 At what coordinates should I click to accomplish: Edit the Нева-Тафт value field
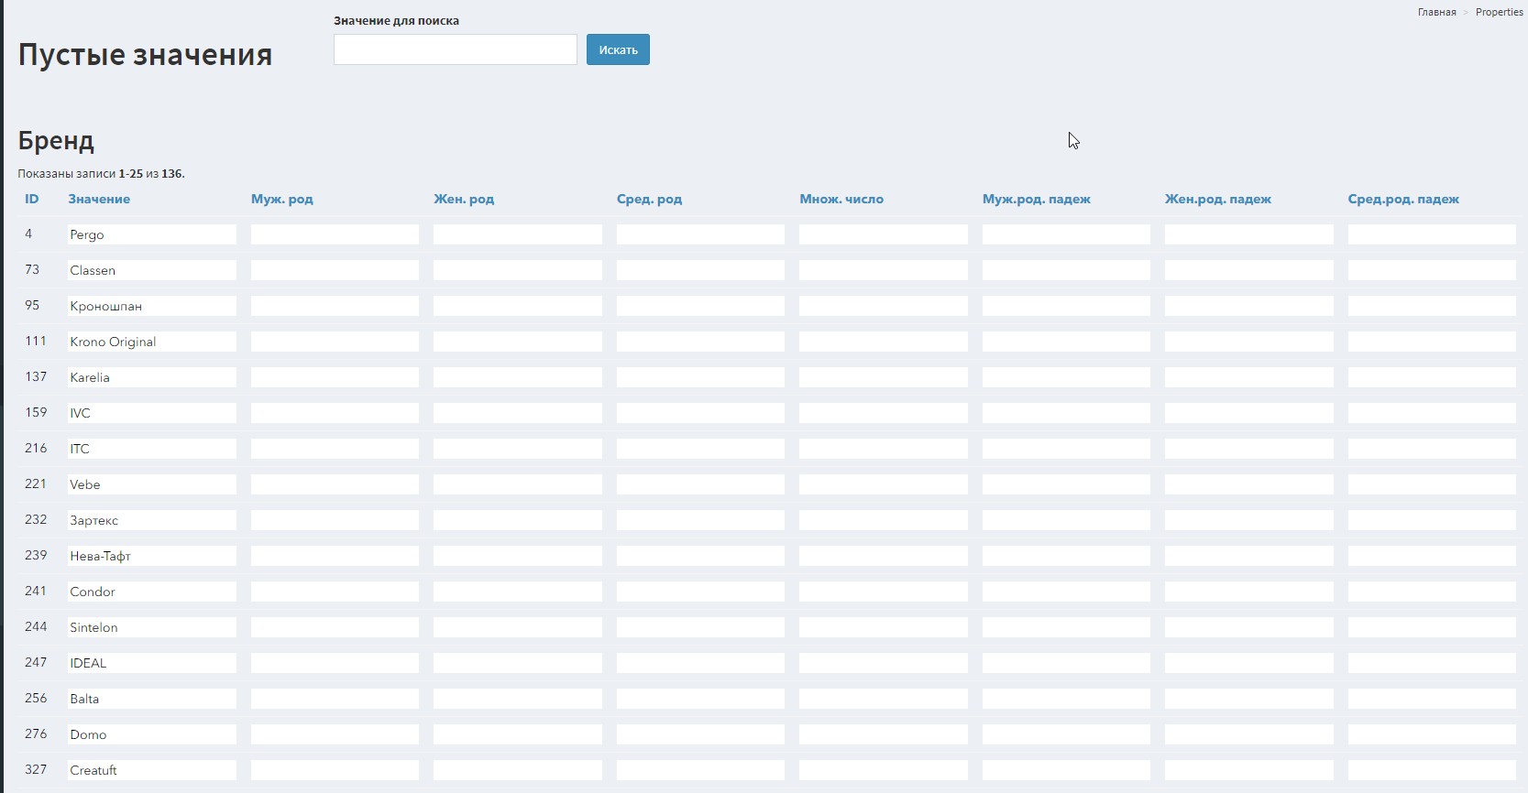click(x=152, y=556)
